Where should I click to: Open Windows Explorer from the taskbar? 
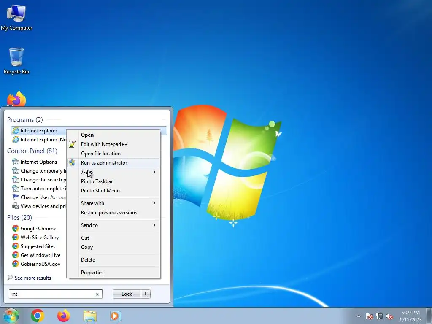pyautogui.click(x=90, y=316)
